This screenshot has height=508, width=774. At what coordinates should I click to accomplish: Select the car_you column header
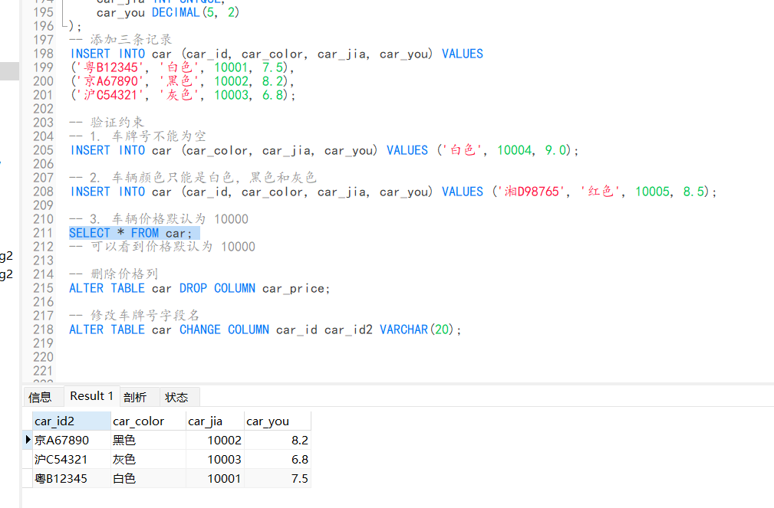278,421
